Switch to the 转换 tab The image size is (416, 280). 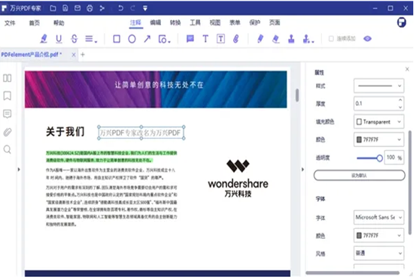175,23
